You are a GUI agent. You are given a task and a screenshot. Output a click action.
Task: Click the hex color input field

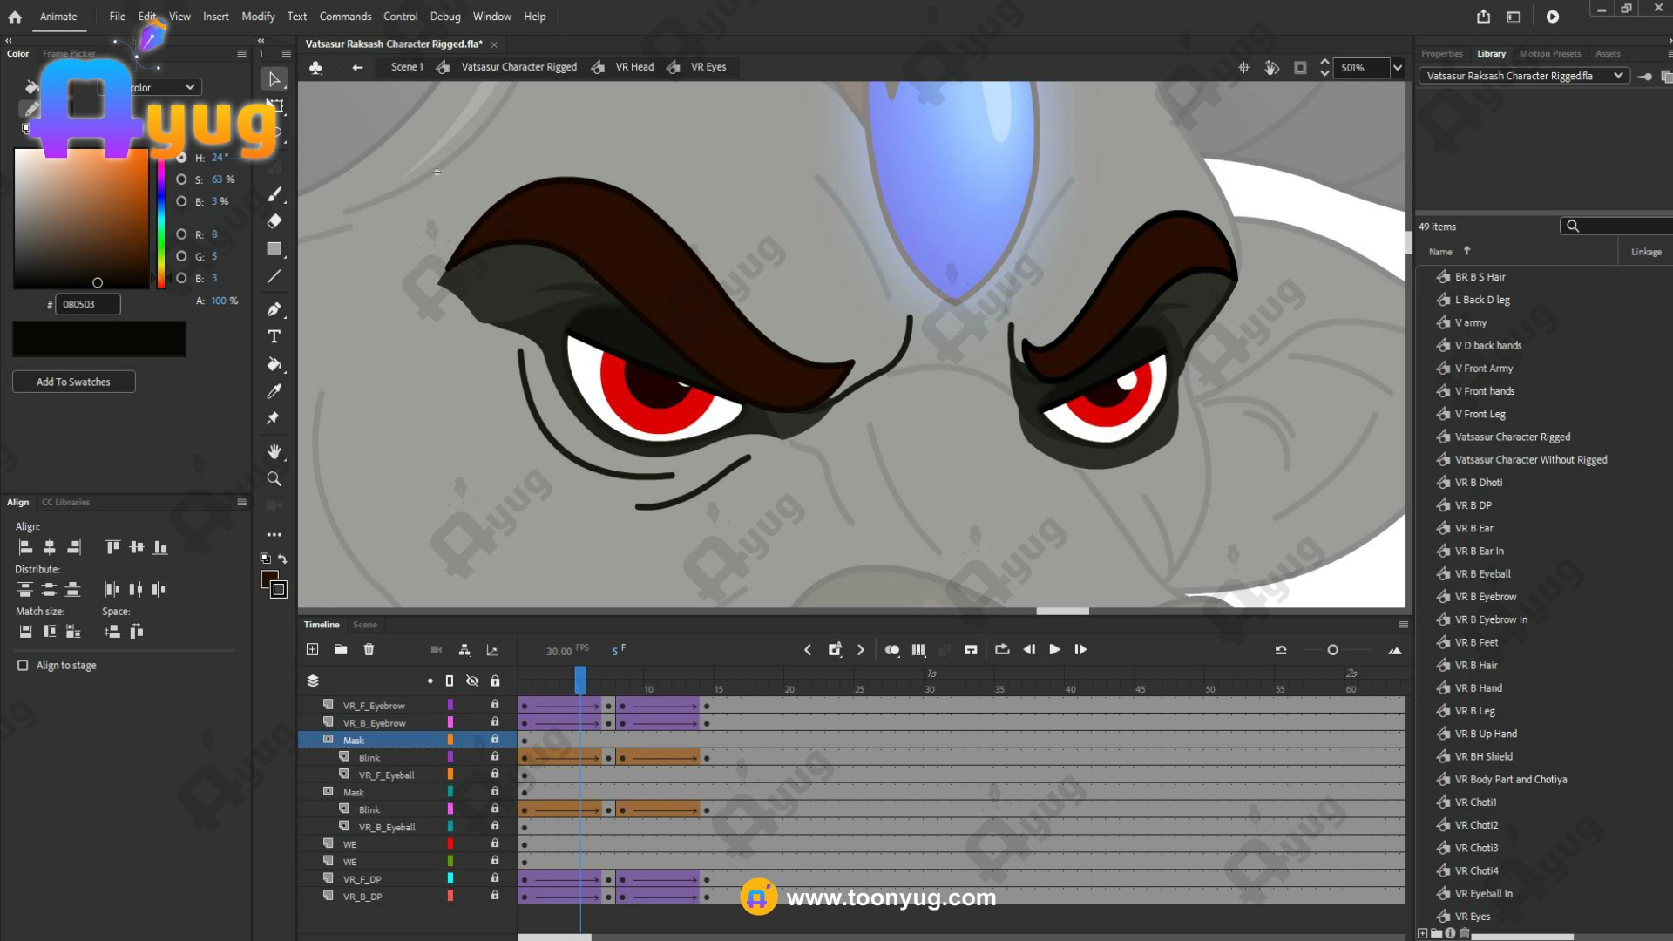point(87,304)
